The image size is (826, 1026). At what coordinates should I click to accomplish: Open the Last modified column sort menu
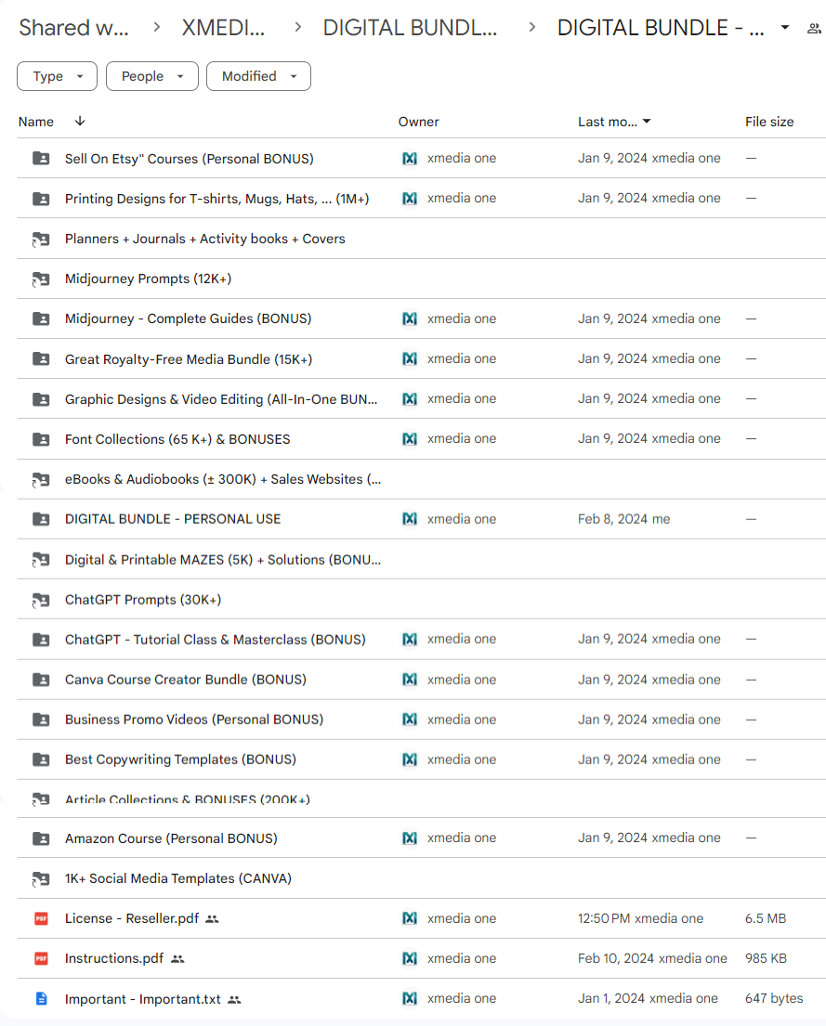[x=614, y=122]
